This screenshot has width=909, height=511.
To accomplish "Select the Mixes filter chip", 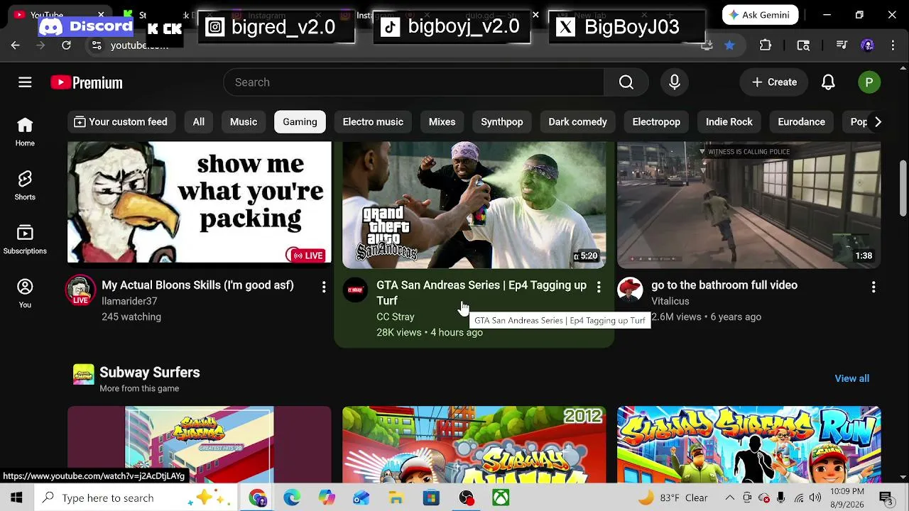I will point(442,122).
